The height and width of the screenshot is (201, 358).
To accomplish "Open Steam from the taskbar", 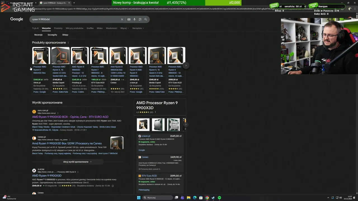I will (213, 198).
